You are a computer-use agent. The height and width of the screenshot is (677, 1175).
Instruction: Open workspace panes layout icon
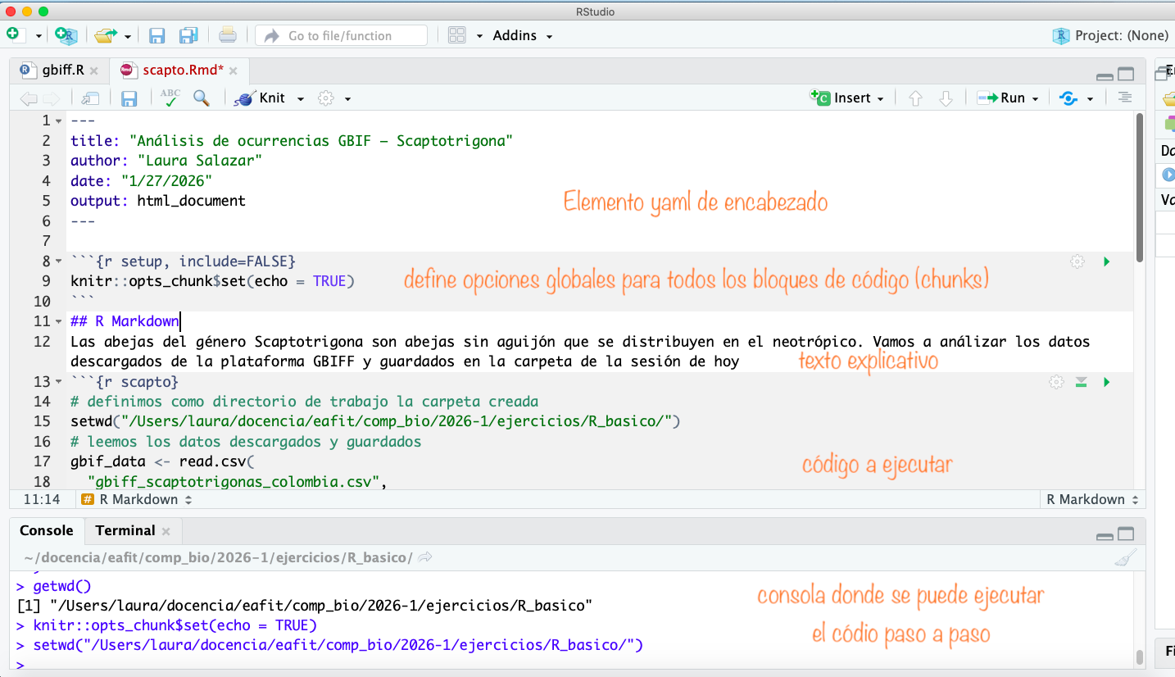tap(456, 35)
